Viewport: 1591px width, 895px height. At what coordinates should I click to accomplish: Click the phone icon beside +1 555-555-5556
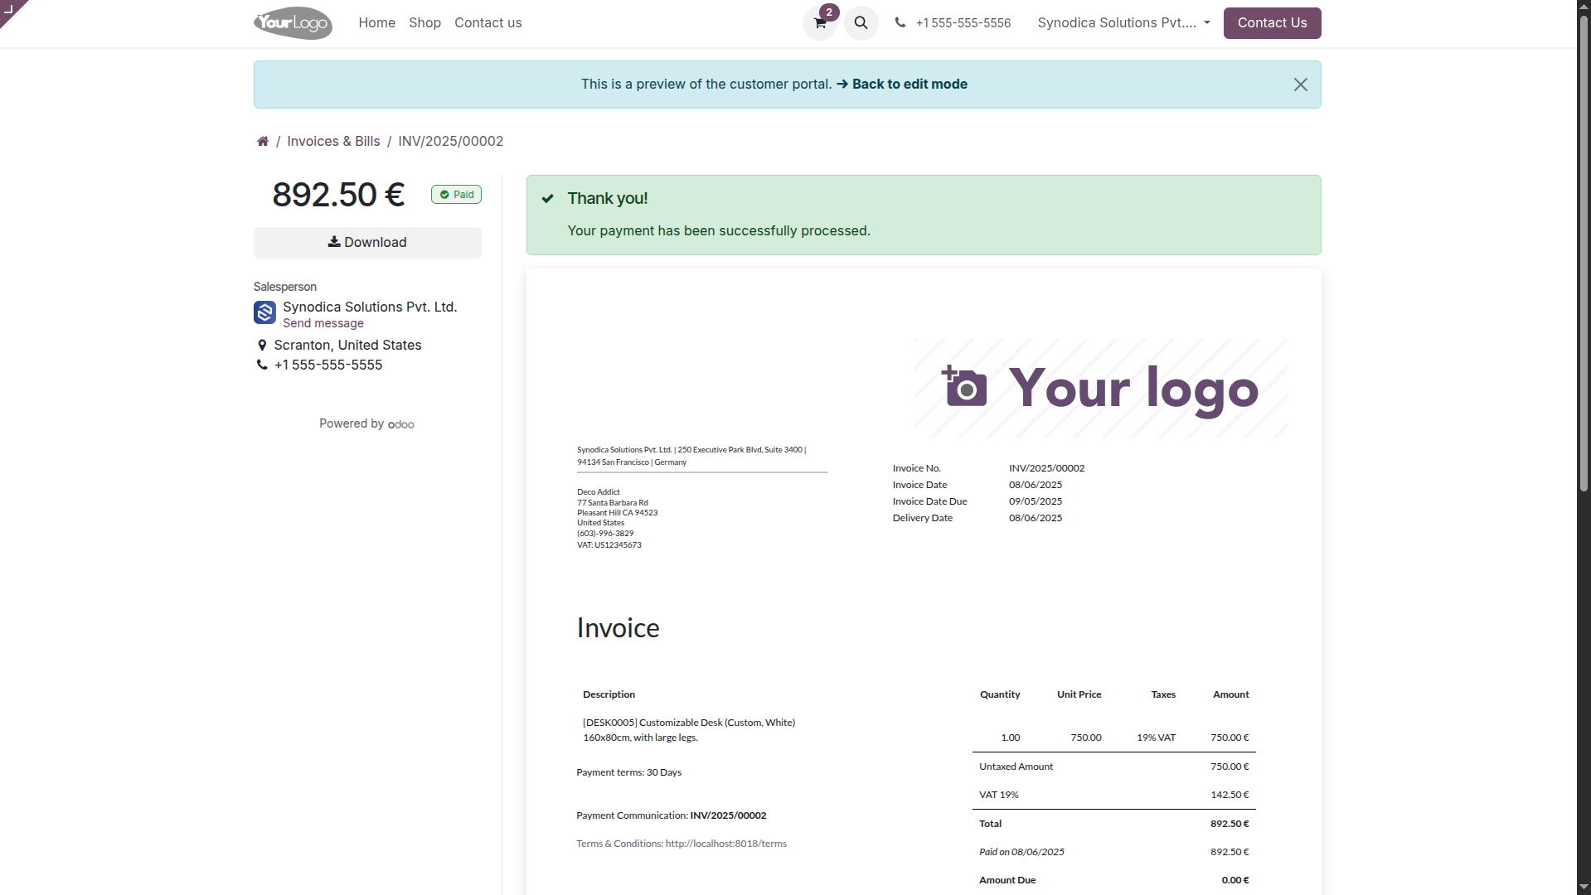pos(900,23)
